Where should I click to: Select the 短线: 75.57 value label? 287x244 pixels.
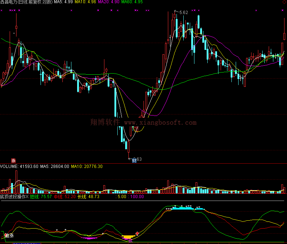pos(41,197)
